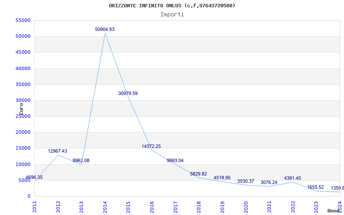
Task: Click the 2016 x-axis label
Action: pyautogui.click(x=152, y=207)
